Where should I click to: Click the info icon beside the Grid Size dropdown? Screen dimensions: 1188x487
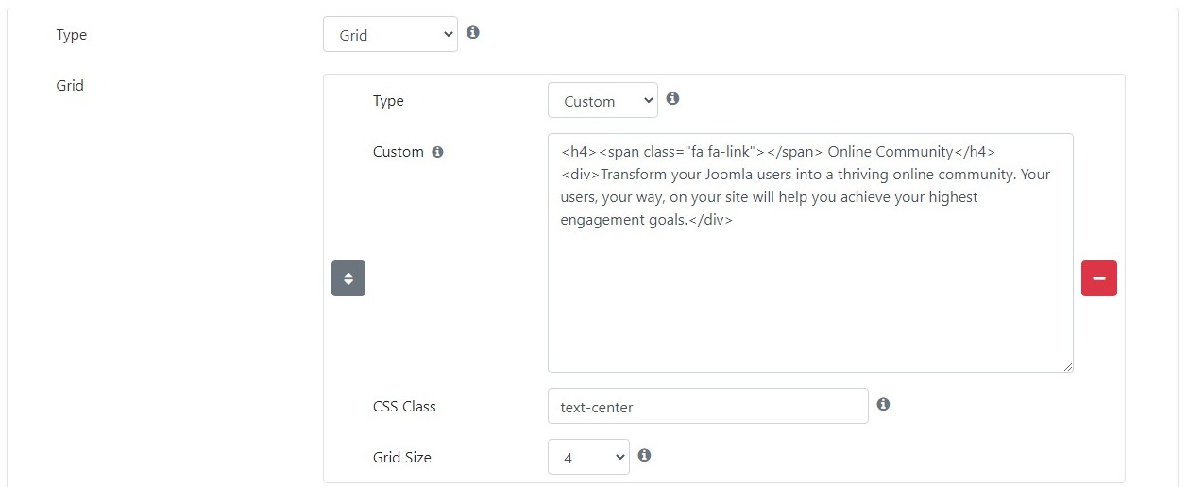[x=645, y=455]
